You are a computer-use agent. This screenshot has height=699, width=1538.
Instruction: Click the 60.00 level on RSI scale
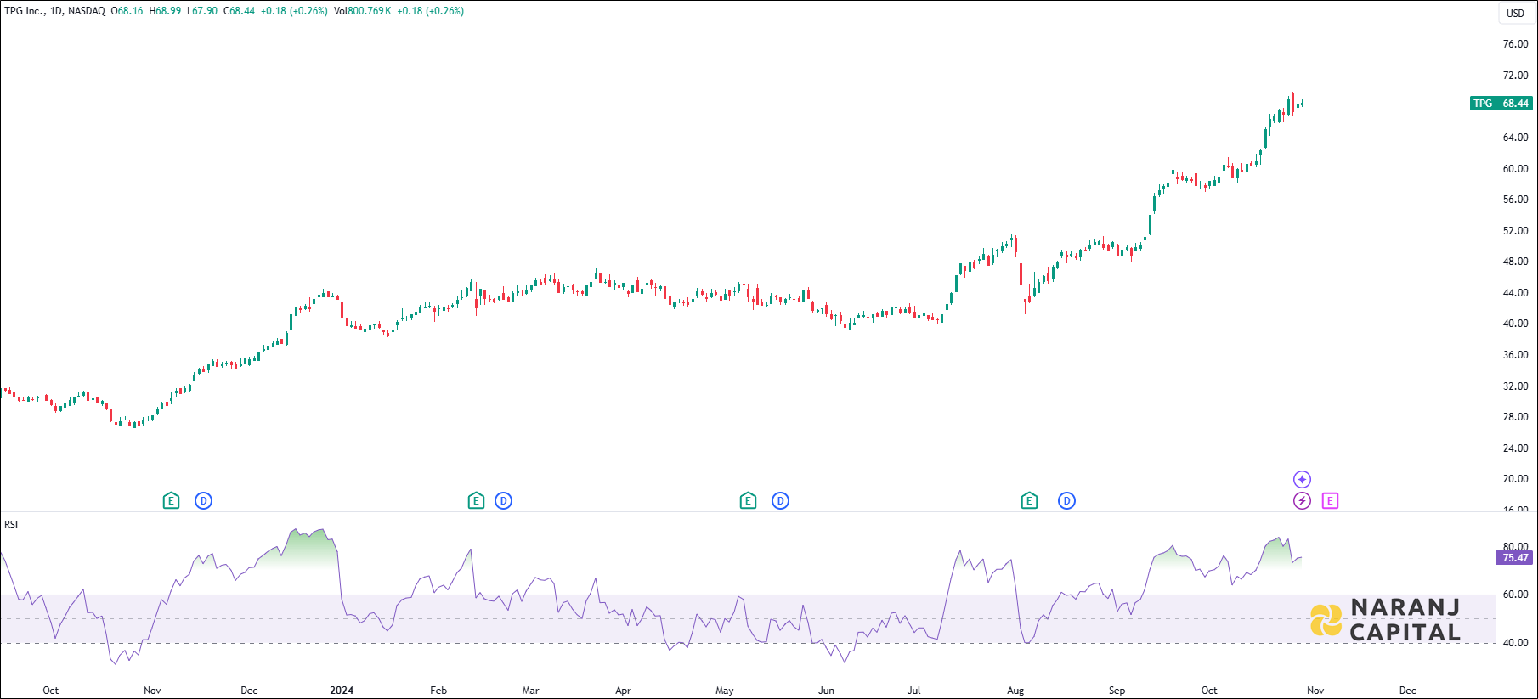(1515, 595)
